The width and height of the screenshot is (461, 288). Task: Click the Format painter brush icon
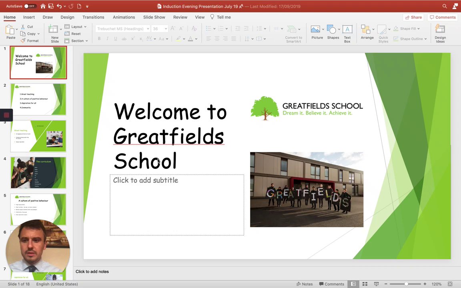tap(23, 40)
